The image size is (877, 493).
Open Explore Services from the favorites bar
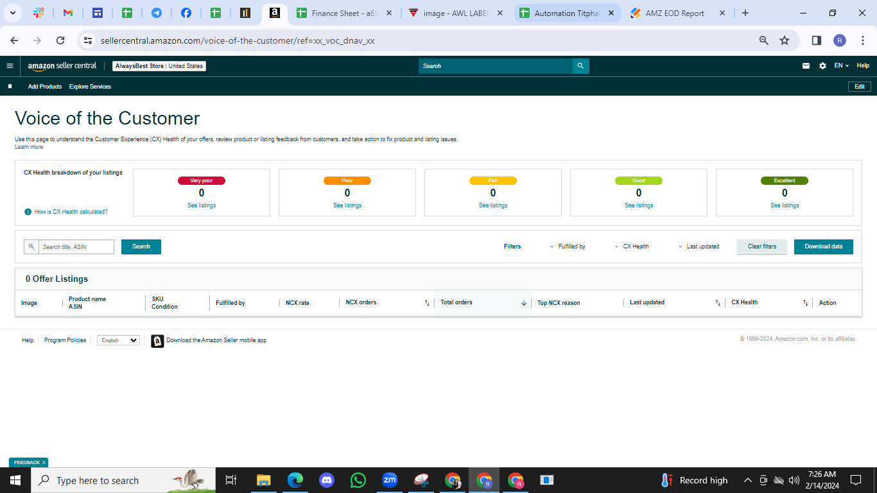[90, 87]
